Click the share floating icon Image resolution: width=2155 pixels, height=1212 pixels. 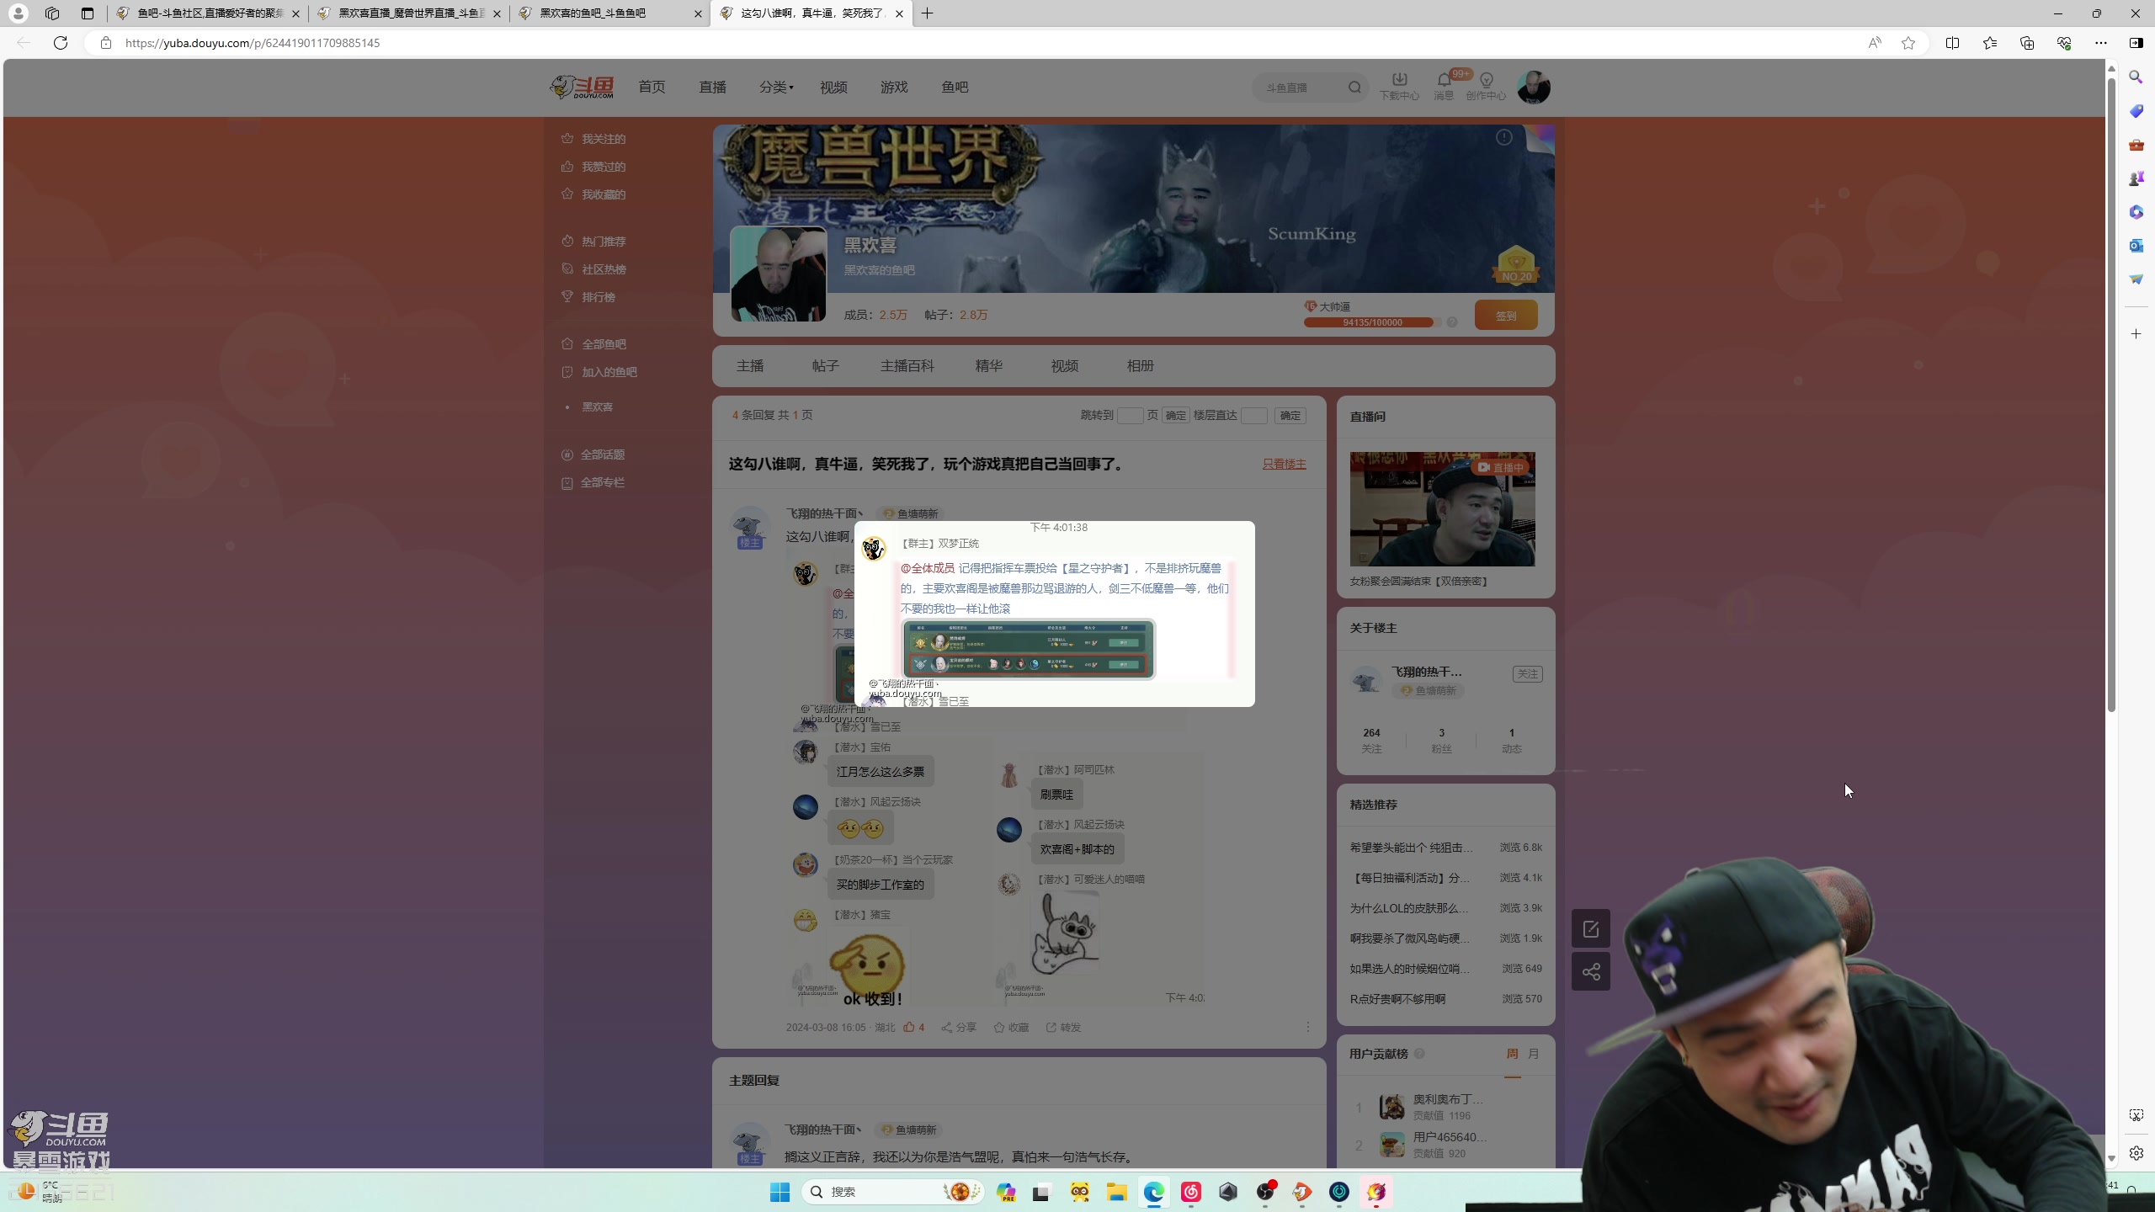click(1590, 972)
